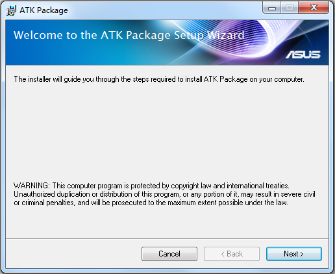Click the ATK Package installer icon in title bar
Screen dimensions: 335x274
pos(11,10)
